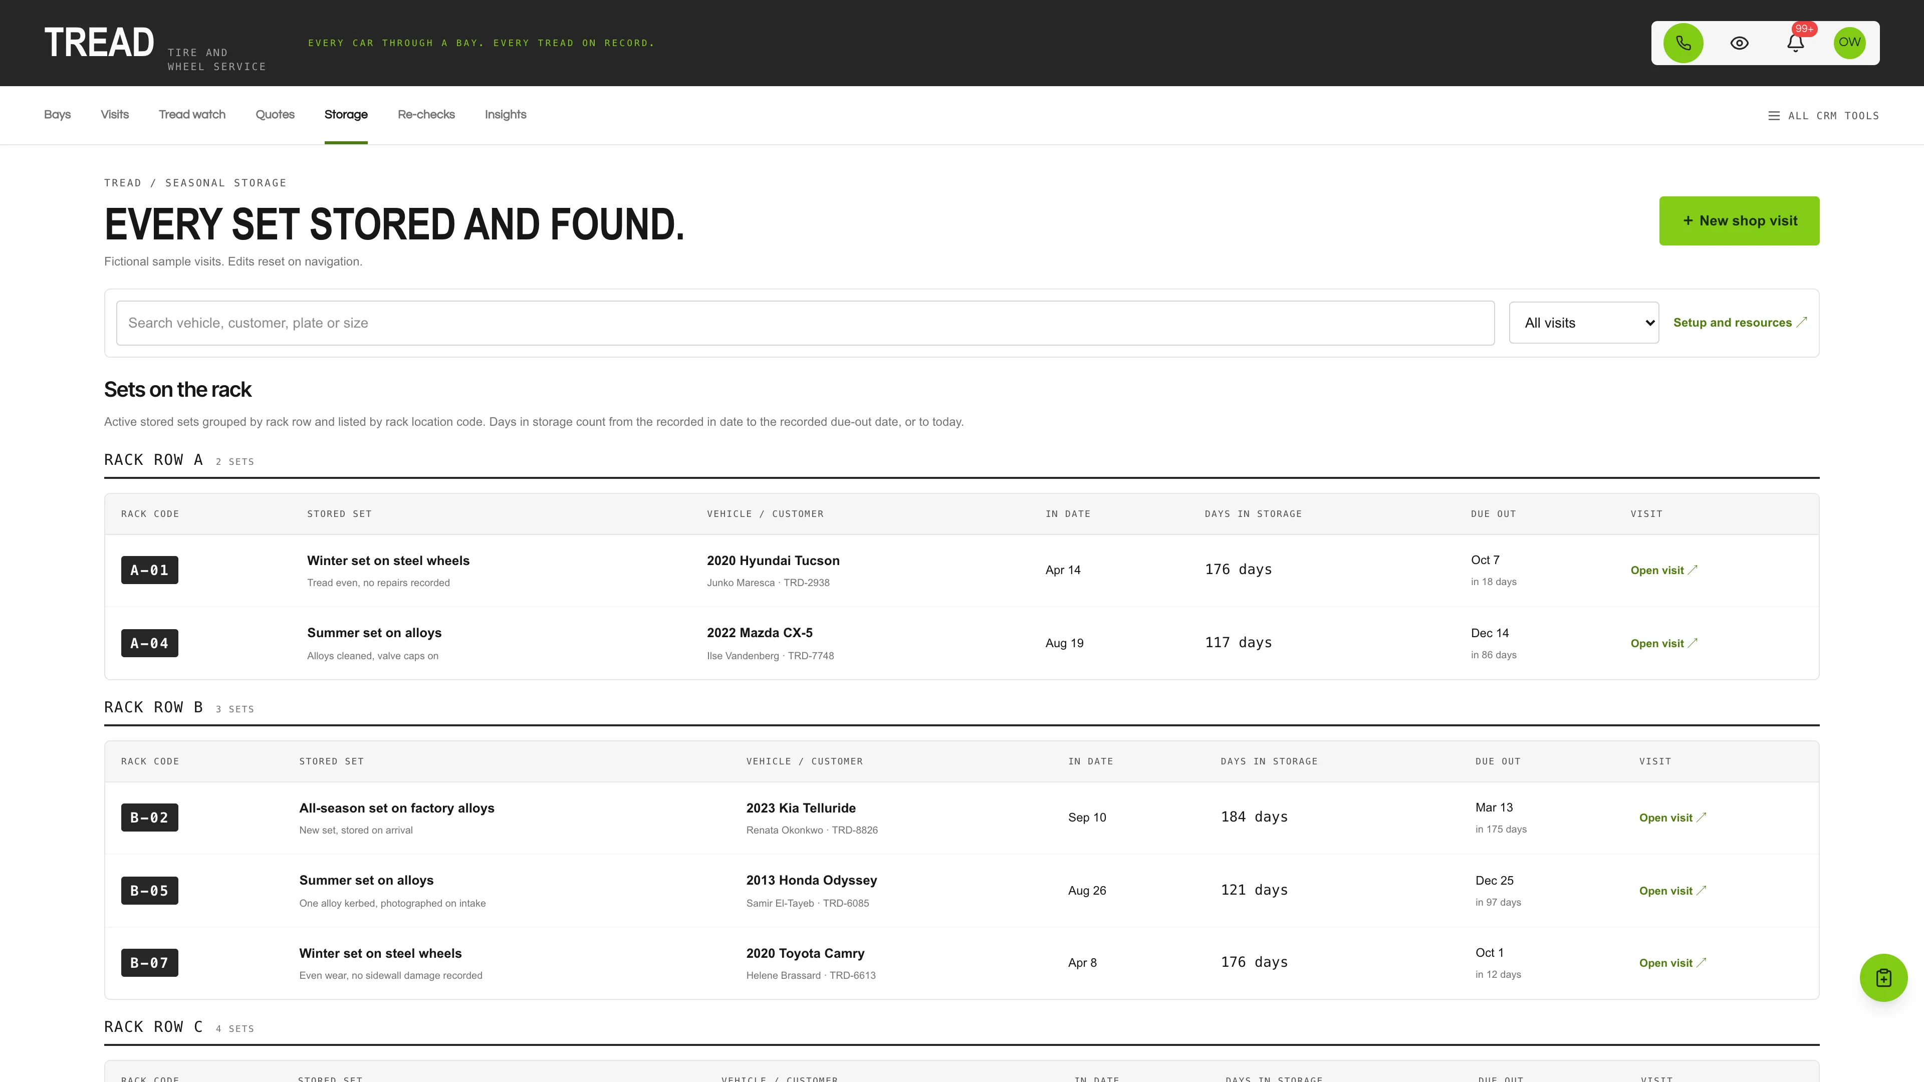Screen dimensions: 1924x1082
Task: Click 'TREAD / SEASONAL STORAGE' breadcrumb
Action: [195, 183]
